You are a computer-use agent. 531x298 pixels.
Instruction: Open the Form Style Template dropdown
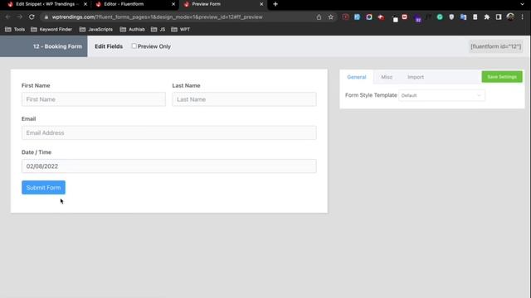(441, 95)
